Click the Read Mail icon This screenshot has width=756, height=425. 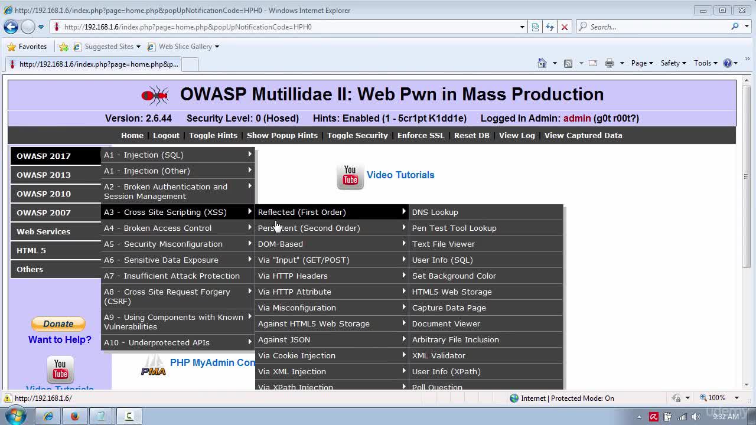(593, 63)
